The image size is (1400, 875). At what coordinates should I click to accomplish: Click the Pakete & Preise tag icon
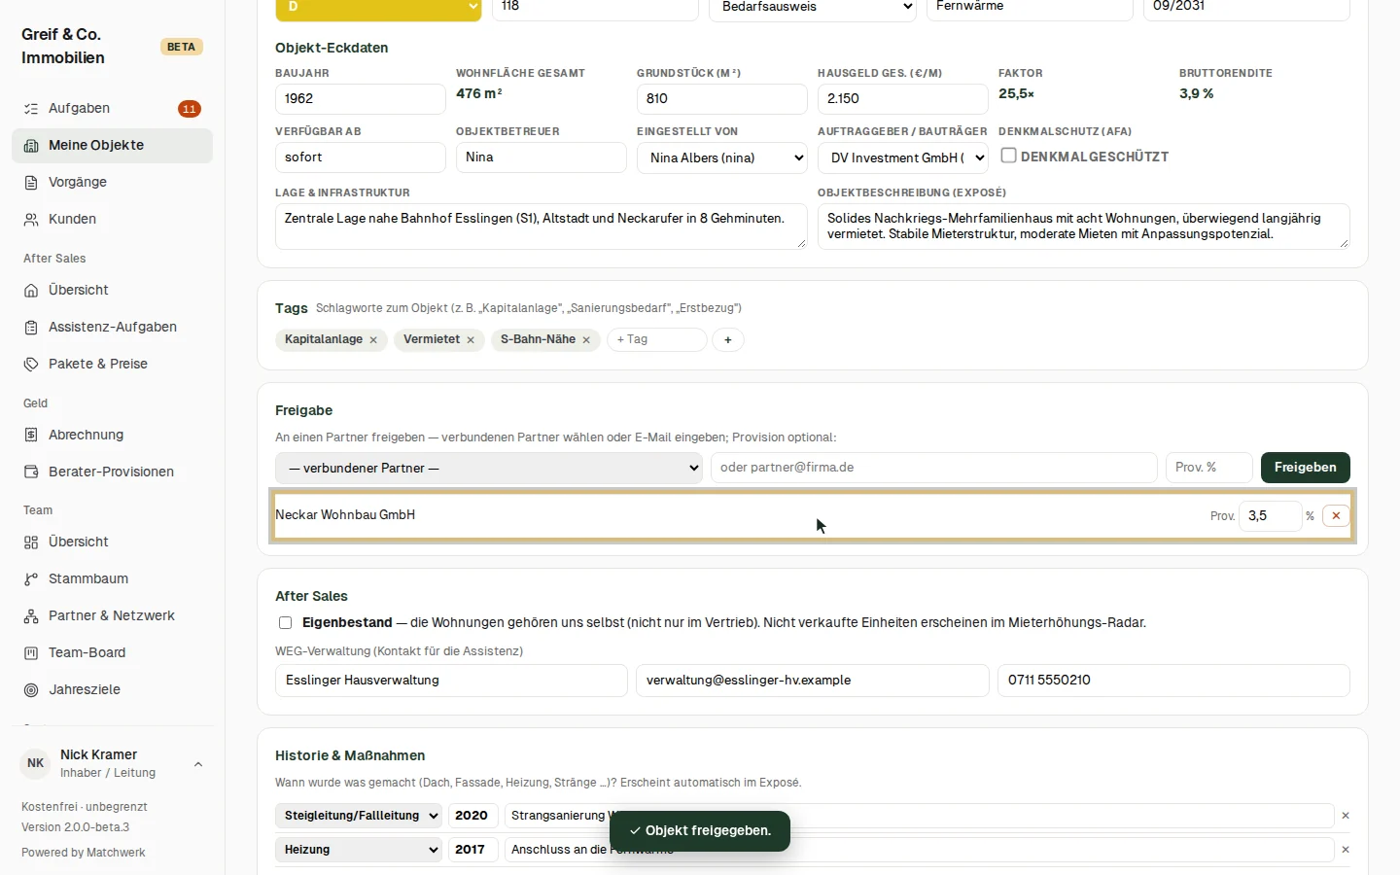tap(31, 365)
